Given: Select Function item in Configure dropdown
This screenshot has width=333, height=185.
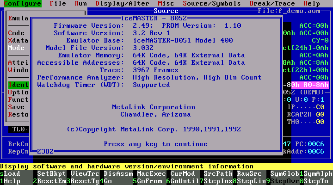Looking at the screenshot, I should click(18, 99).
